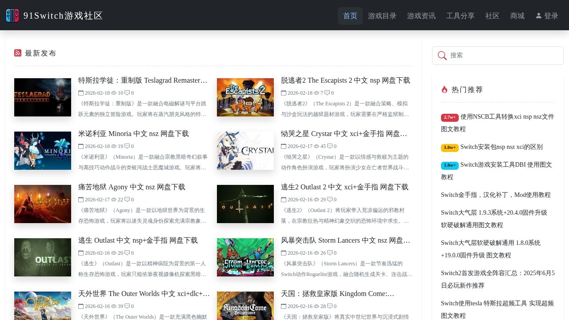This screenshot has height=320, width=569.
Task: Click the Switch logo in the top-left corner
Action: [12, 15]
